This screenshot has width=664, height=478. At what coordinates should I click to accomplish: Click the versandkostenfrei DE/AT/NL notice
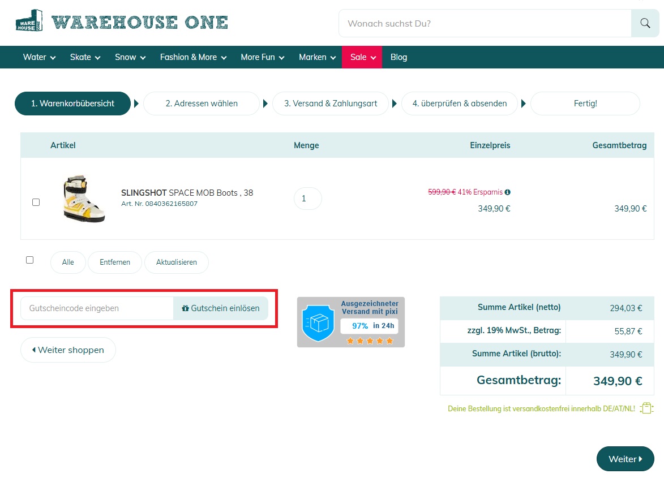(x=541, y=408)
